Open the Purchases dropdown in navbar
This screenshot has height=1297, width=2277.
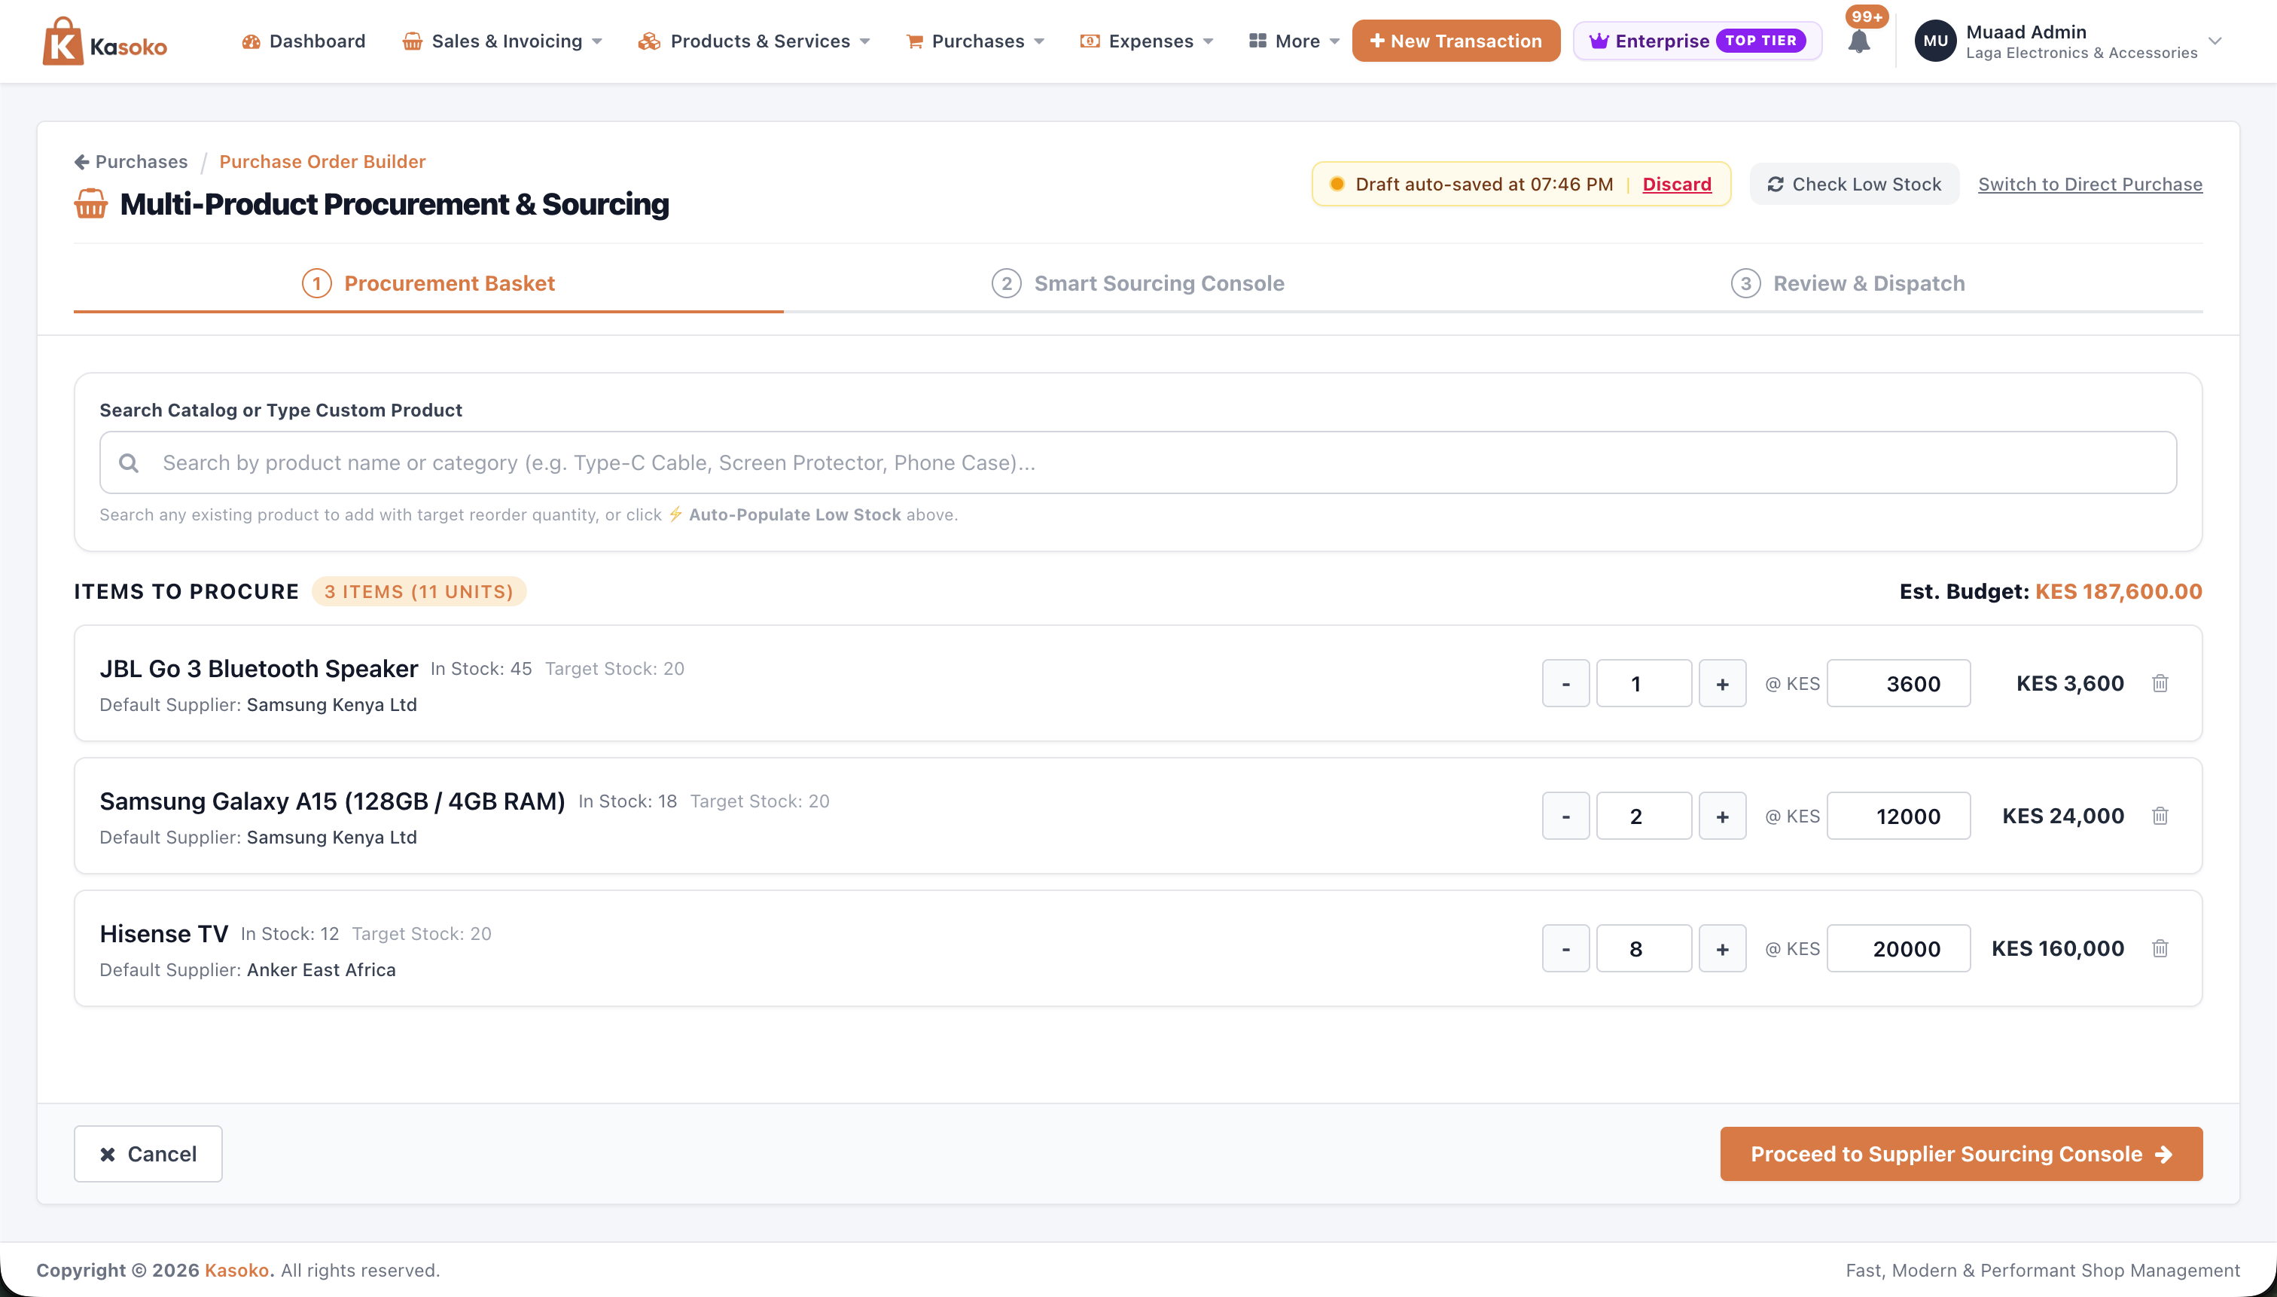pos(975,41)
